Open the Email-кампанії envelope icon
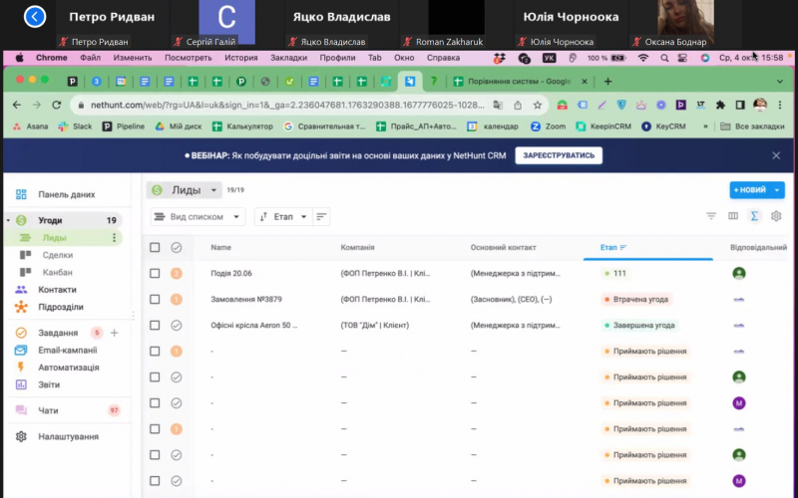This screenshot has width=798, height=498. (21, 351)
